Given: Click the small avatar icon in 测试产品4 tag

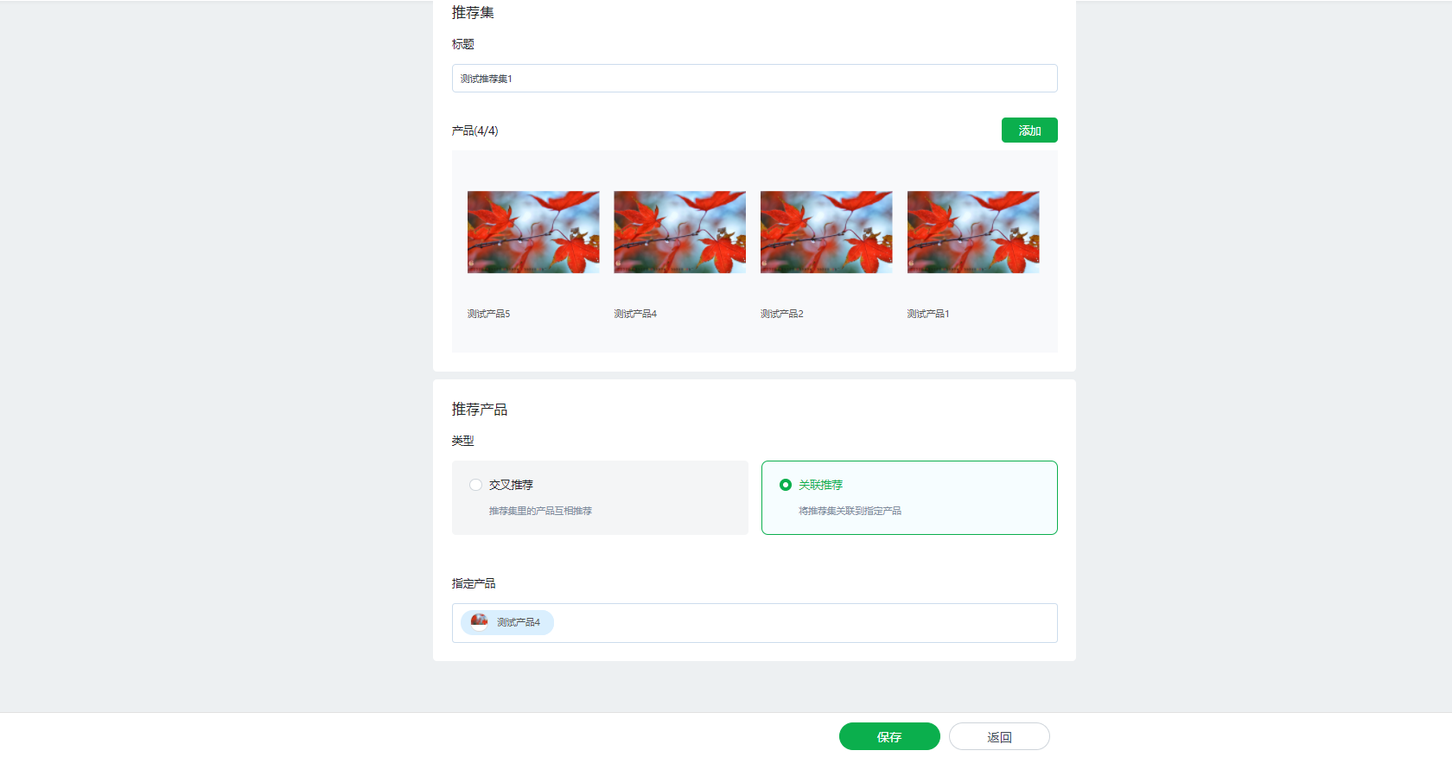Looking at the screenshot, I should coord(479,621).
